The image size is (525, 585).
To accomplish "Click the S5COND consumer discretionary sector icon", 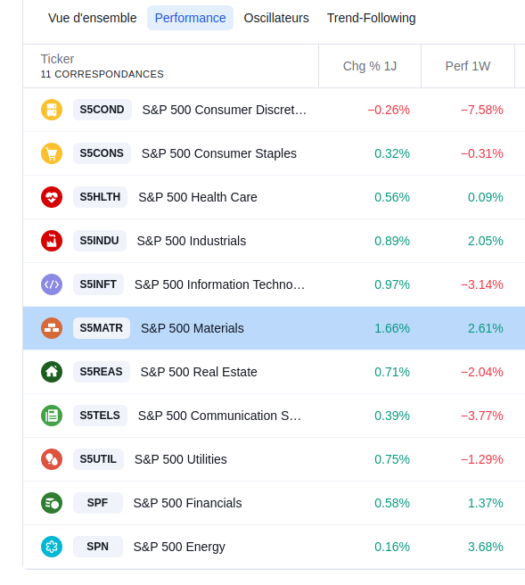I will tap(52, 110).
